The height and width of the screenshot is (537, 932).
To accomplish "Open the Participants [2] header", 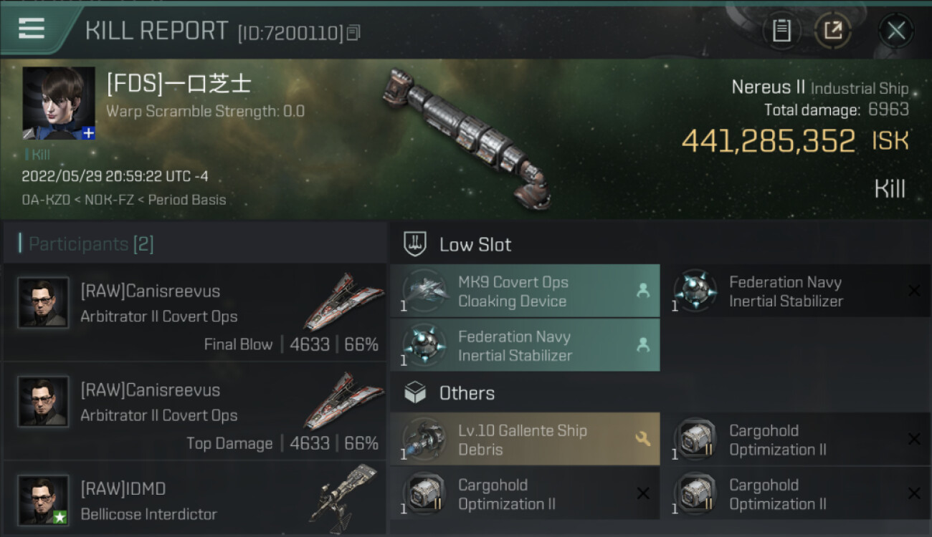I will (x=90, y=244).
